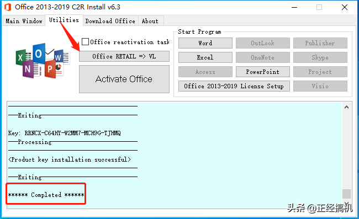Click Office RETAIL => VL button
The width and height of the screenshot is (359, 219).
(x=124, y=56)
